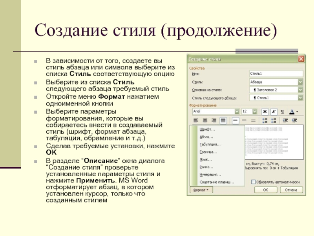Justify text alignment
This screenshot has width=314, height=236.
click(223, 120)
